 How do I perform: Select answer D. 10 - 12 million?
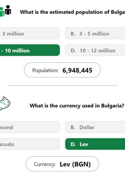coord(95,50)
